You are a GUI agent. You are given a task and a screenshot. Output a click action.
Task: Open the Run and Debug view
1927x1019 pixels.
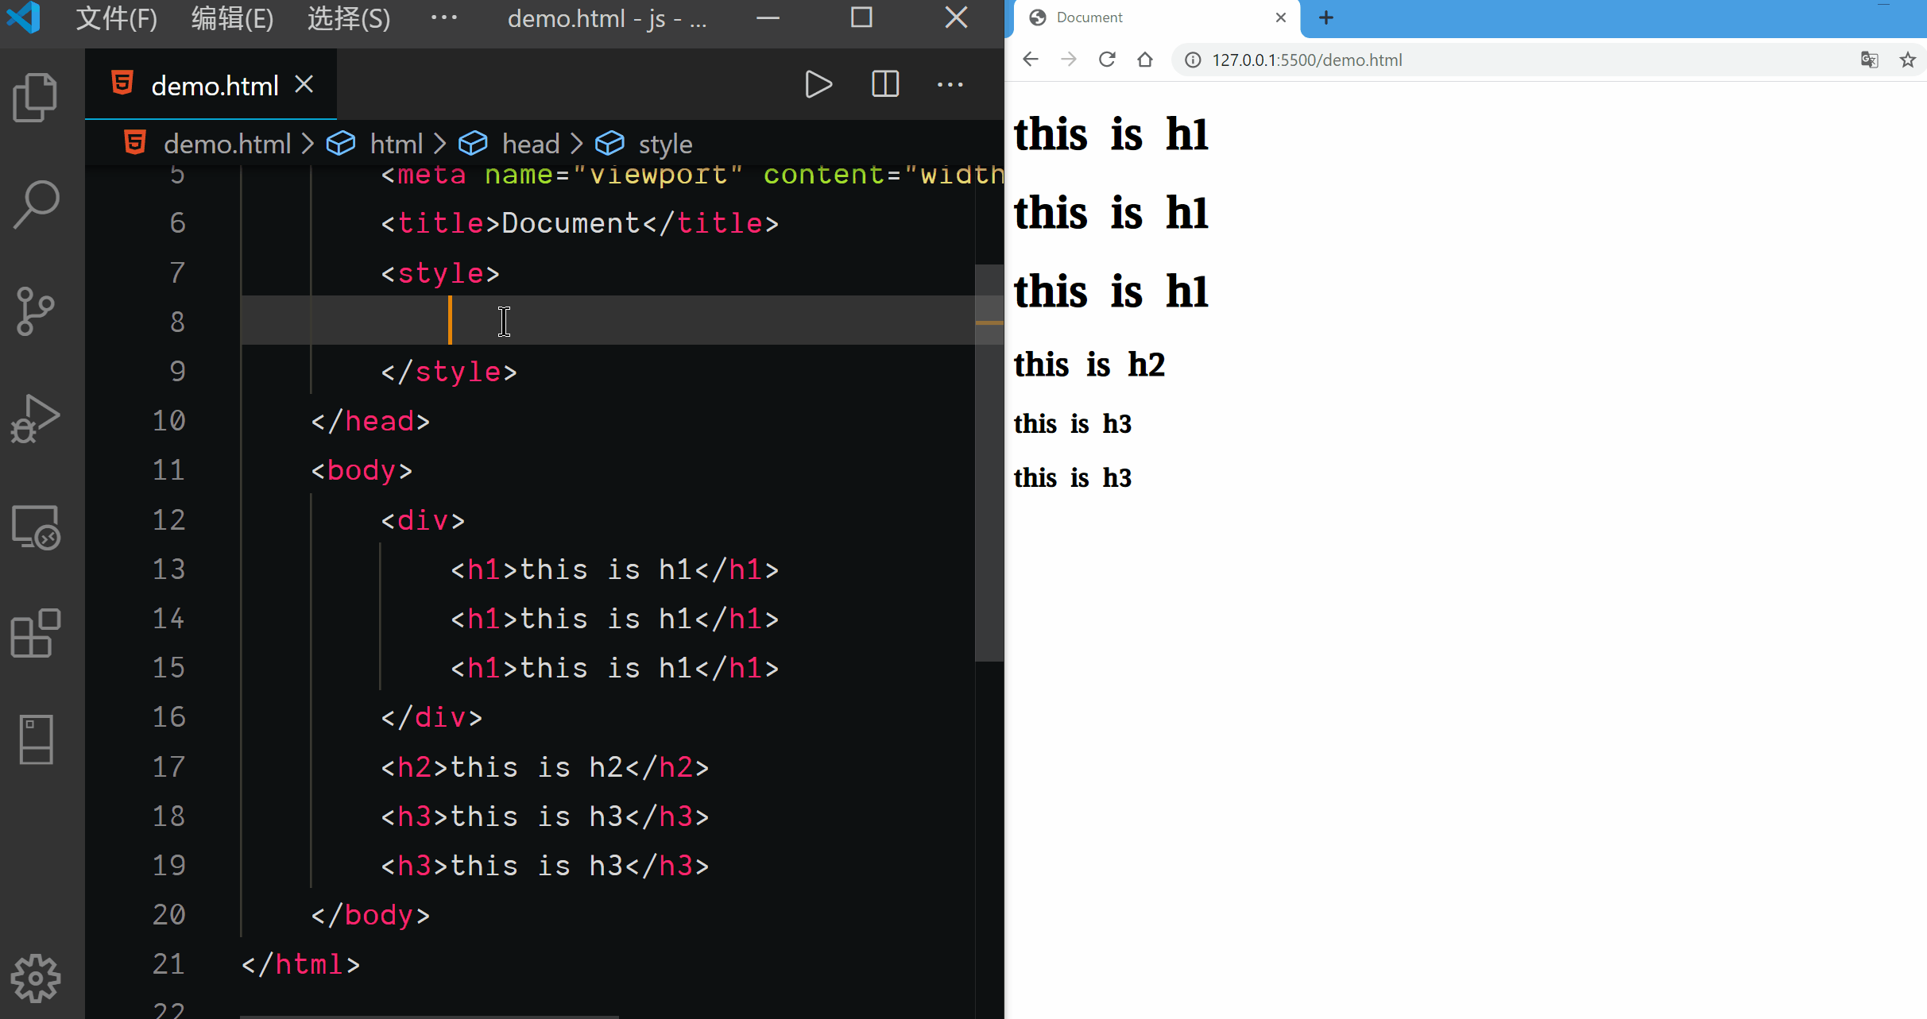click(x=36, y=419)
